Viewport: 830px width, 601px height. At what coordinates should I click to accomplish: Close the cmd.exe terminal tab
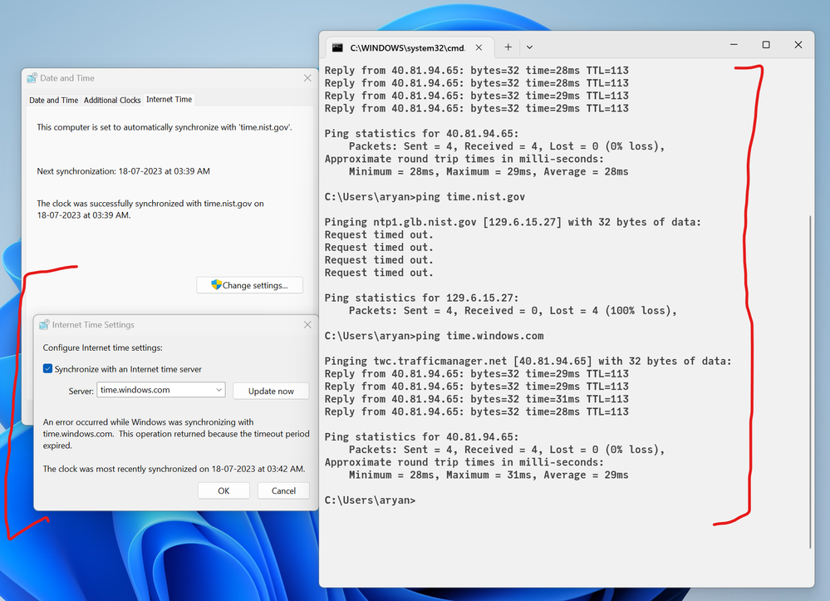(x=479, y=47)
